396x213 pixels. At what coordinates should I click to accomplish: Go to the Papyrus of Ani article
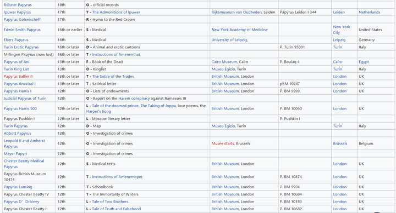click(16, 62)
